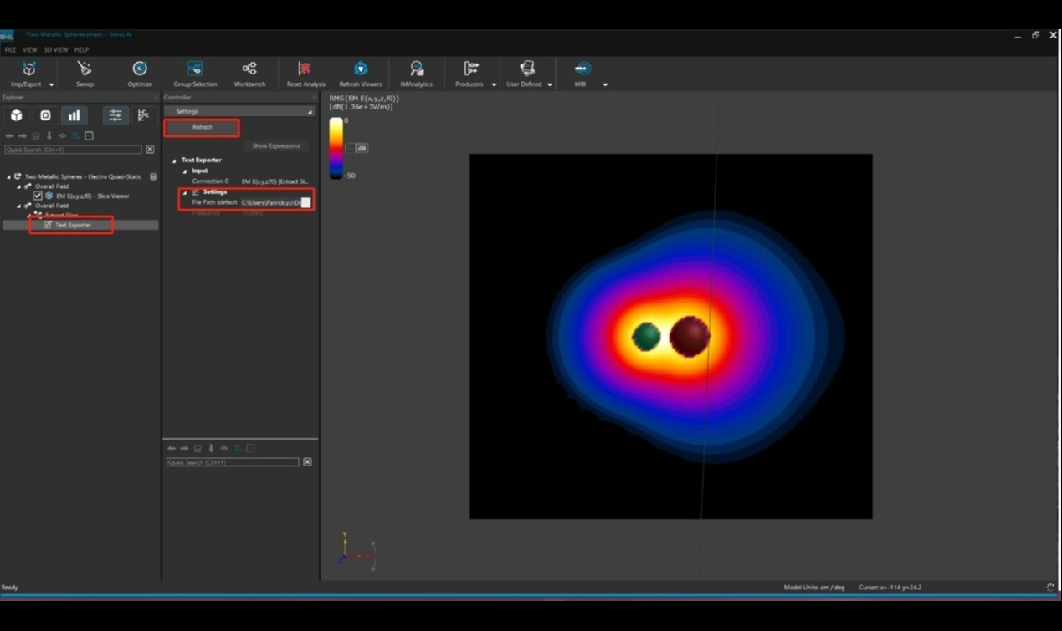The height and width of the screenshot is (631, 1062).
Task: Open the FILE menu
Action: coord(10,50)
